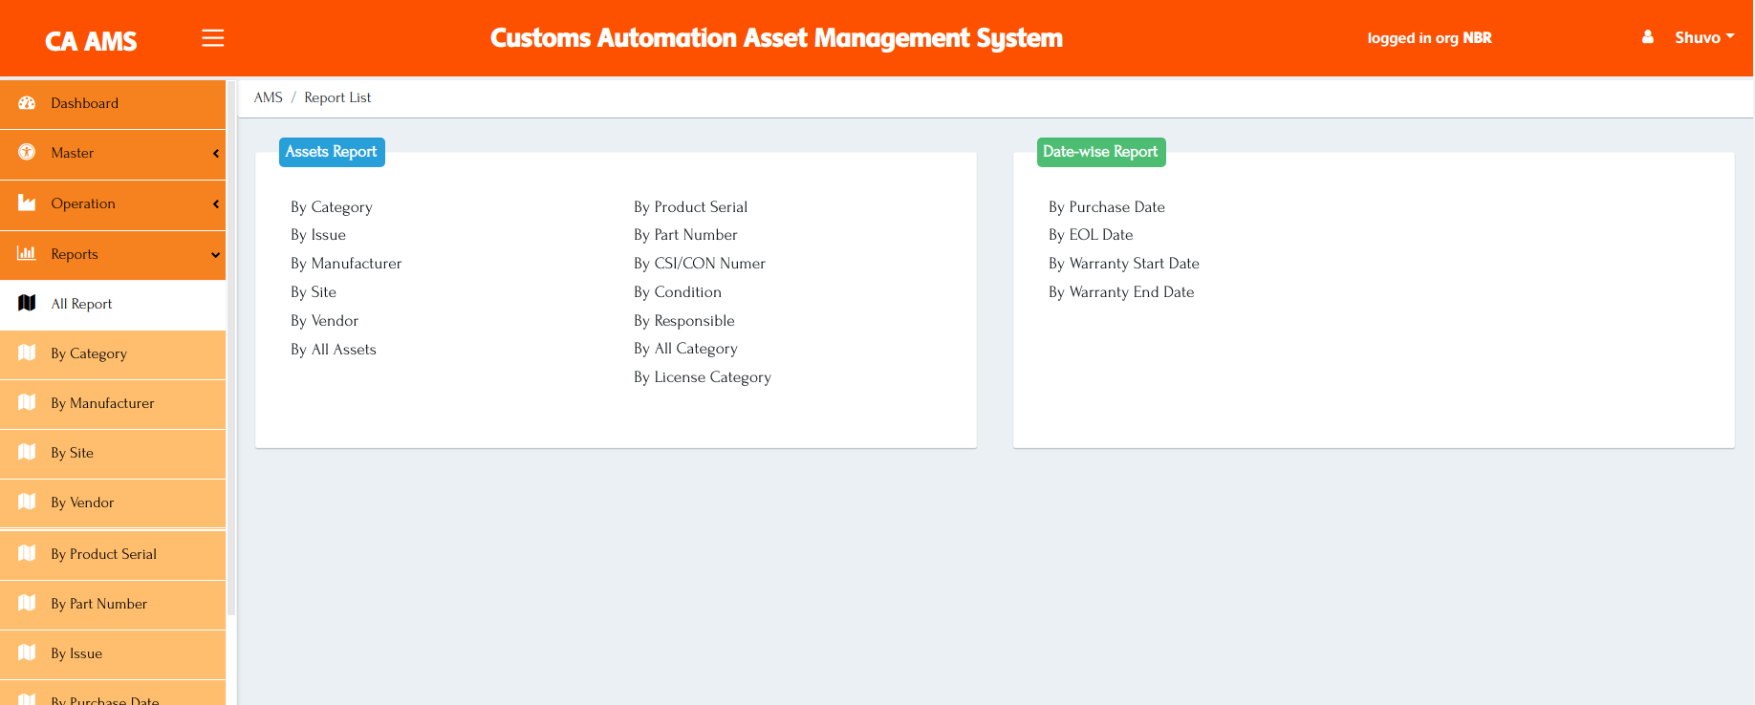
Task: Open By Manufacturer link in Assets Report
Action: click(x=346, y=264)
